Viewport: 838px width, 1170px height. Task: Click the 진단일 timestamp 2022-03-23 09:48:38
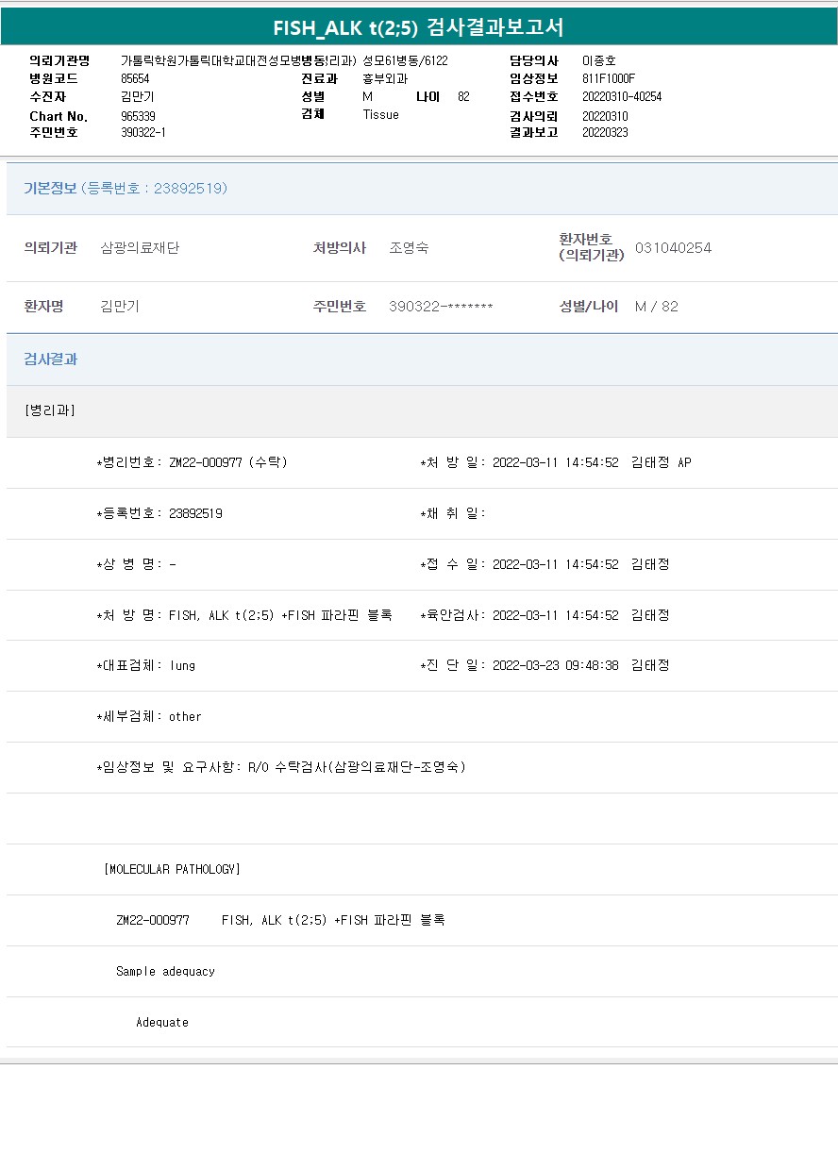coord(555,665)
